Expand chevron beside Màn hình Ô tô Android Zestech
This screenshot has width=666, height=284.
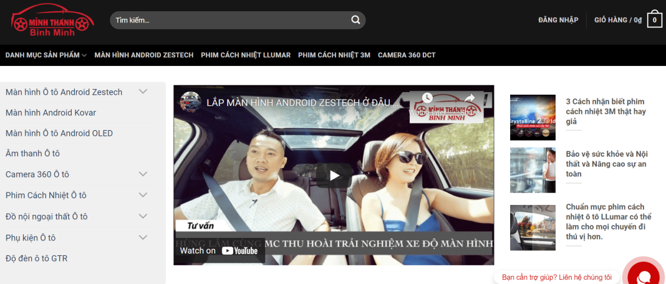point(143,92)
